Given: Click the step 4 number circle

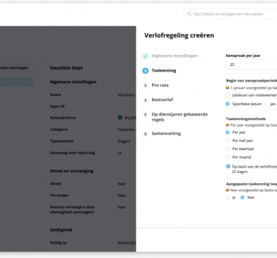Looking at the screenshot, I should tap(146, 100).
